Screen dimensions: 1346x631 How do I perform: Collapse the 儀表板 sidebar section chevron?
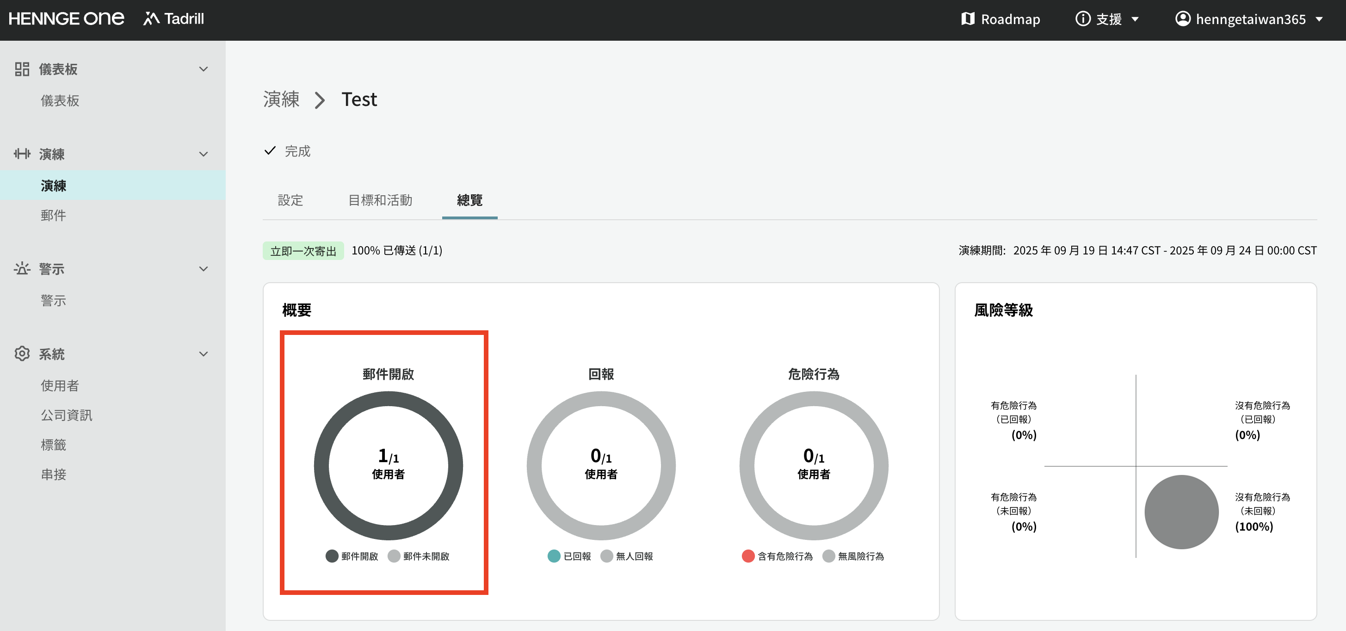click(x=203, y=69)
